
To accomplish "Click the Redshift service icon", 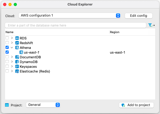I will pos(17,43).
